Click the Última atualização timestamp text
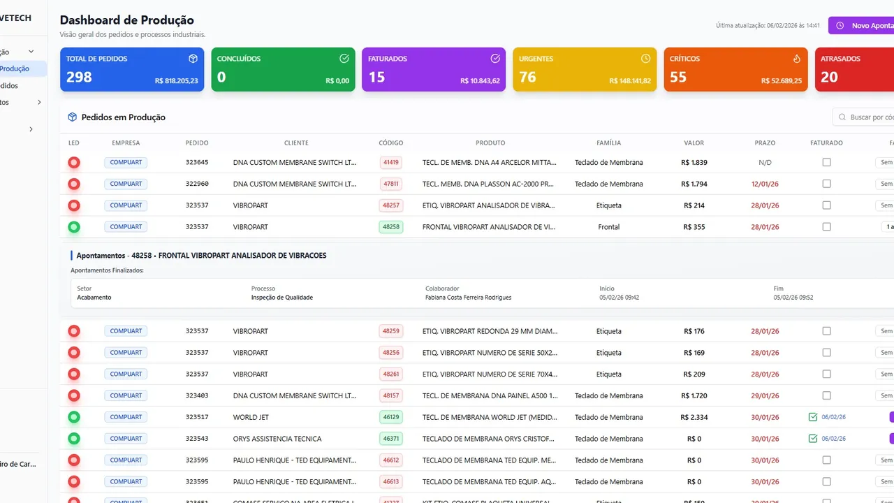The width and height of the screenshot is (894, 503). [x=768, y=26]
